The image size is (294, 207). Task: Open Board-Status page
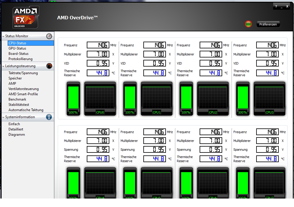(18, 53)
